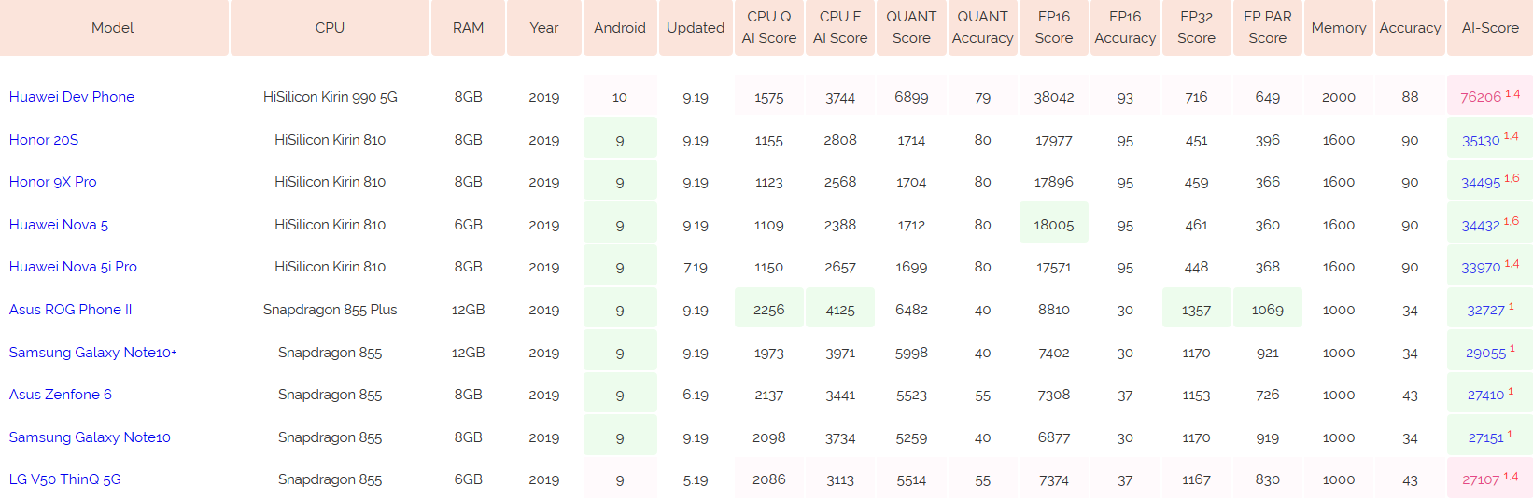This screenshot has height=500, width=1533.
Task: Open the Asus Zenfone 6 link
Action: (x=61, y=395)
